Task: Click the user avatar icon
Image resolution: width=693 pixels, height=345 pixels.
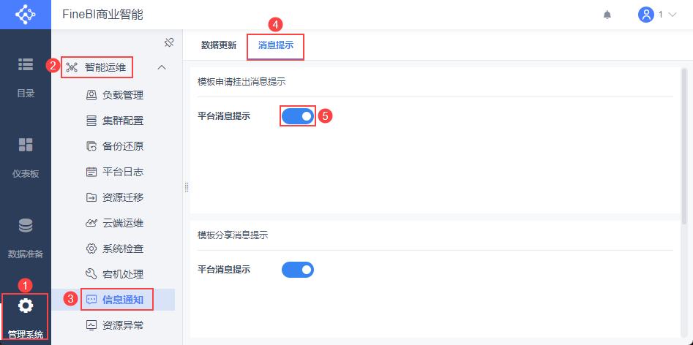Action: click(x=645, y=15)
